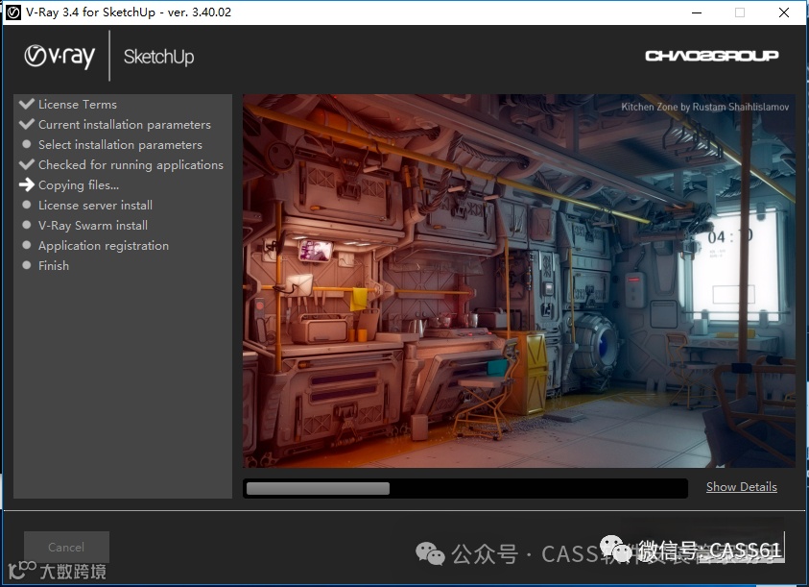Click the bullet beside Select installation parameters
Image resolution: width=809 pixels, height=587 pixels.
pos(26,144)
